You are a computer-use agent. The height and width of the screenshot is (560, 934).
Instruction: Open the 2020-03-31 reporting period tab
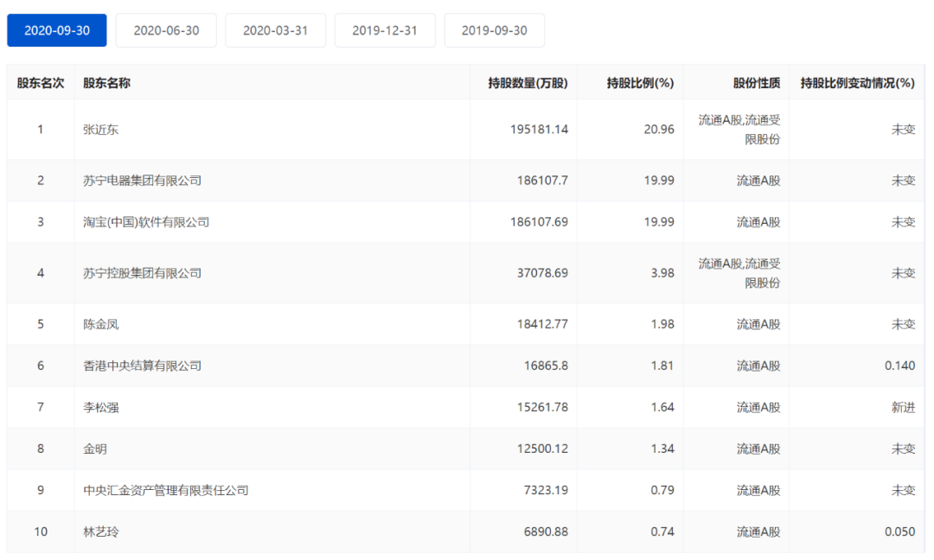(x=275, y=30)
